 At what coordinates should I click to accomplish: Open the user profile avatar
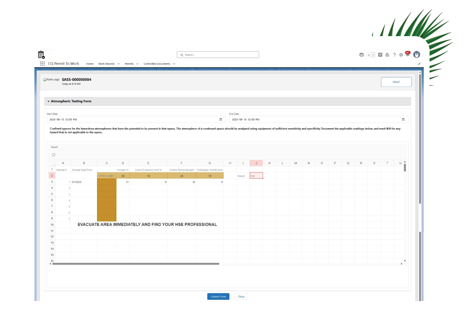click(x=417, y=55)
